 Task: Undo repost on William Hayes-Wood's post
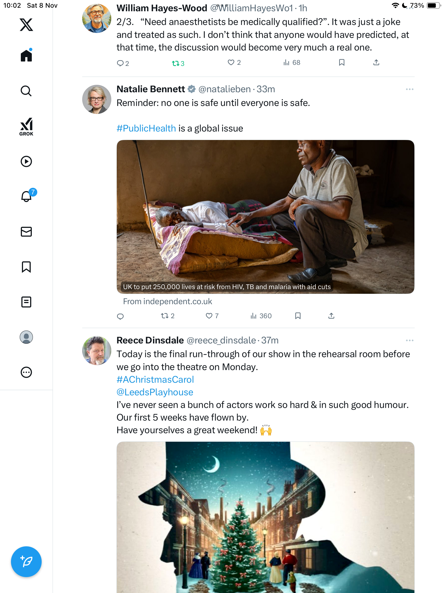(175, 63)
